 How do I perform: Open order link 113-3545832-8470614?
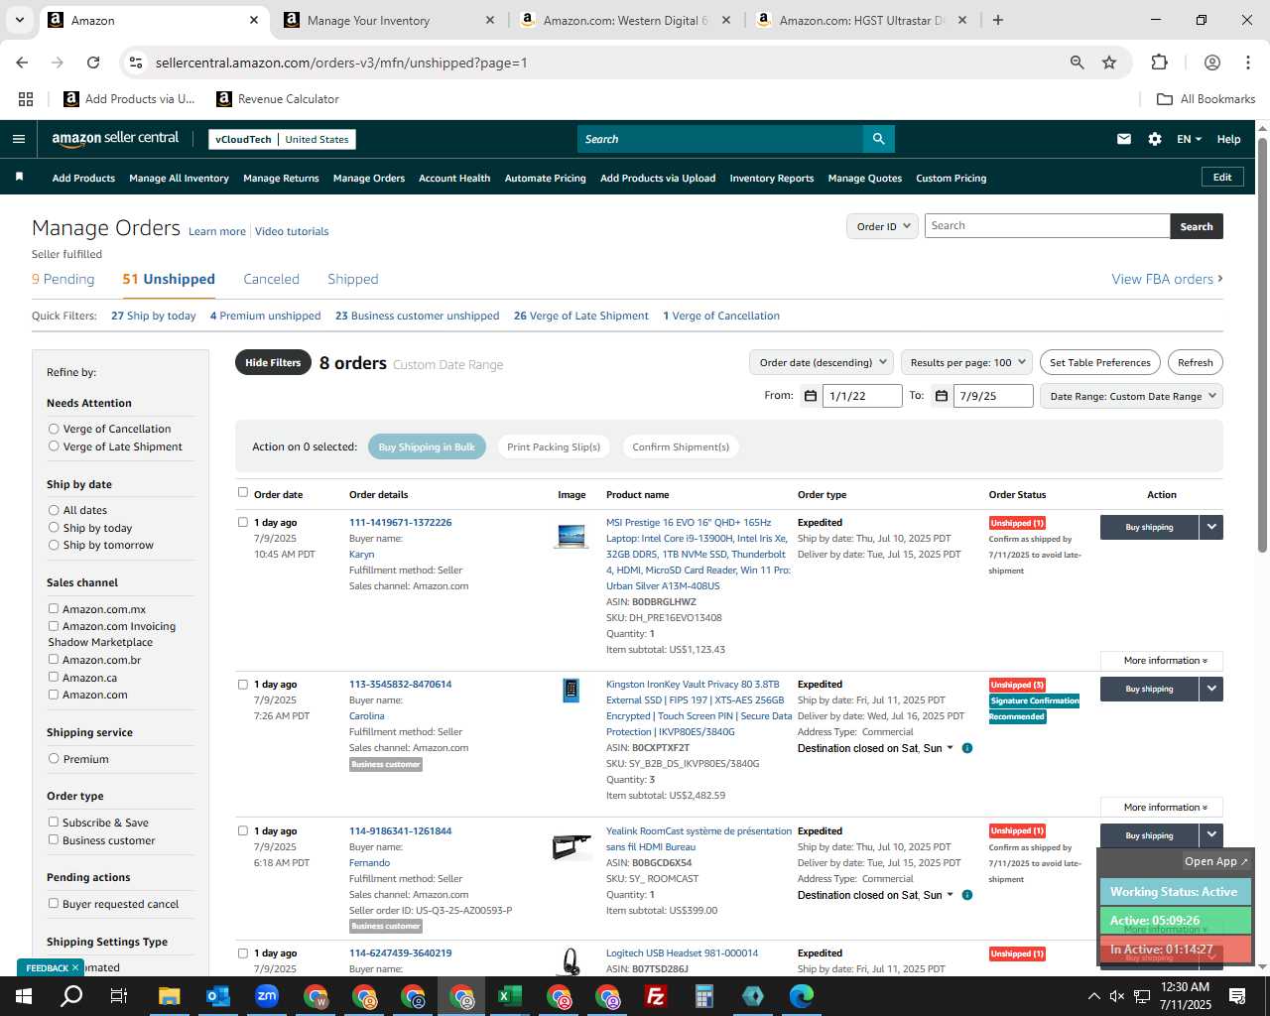(400, 685)
